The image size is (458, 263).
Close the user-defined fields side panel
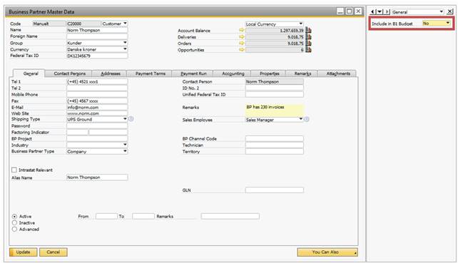click(450, 11)
